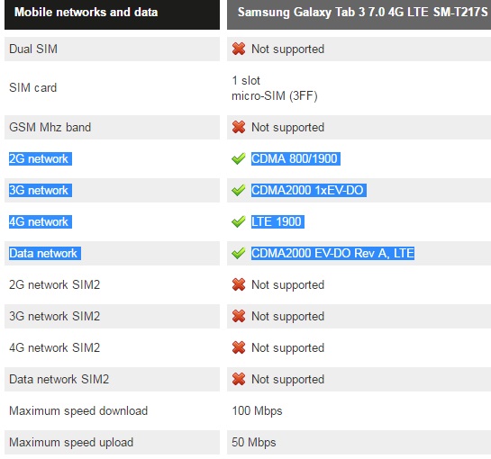The image size is (491, 459).
Task: Click 'Not supported' in the 3G network SIM2 row
Action: click(x=287, y=316)
